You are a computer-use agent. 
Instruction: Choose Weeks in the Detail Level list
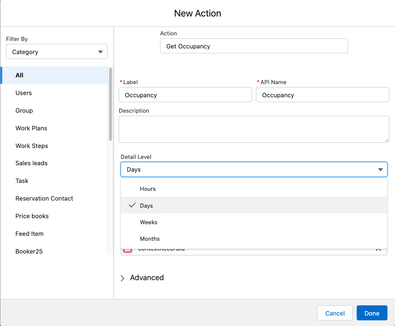tap(148, 222)
